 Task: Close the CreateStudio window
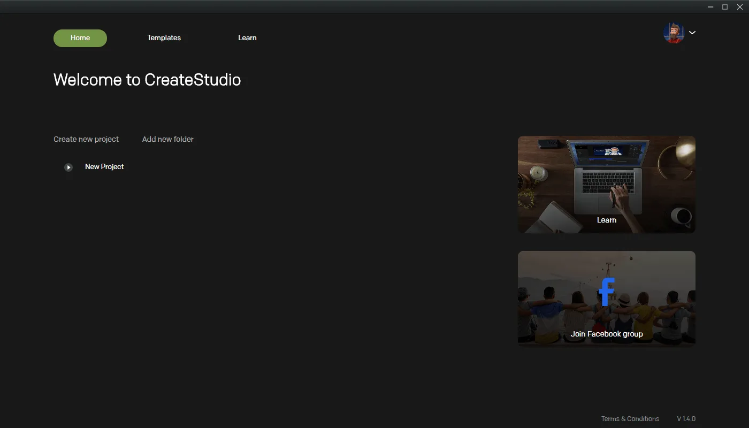click(740, 7)
